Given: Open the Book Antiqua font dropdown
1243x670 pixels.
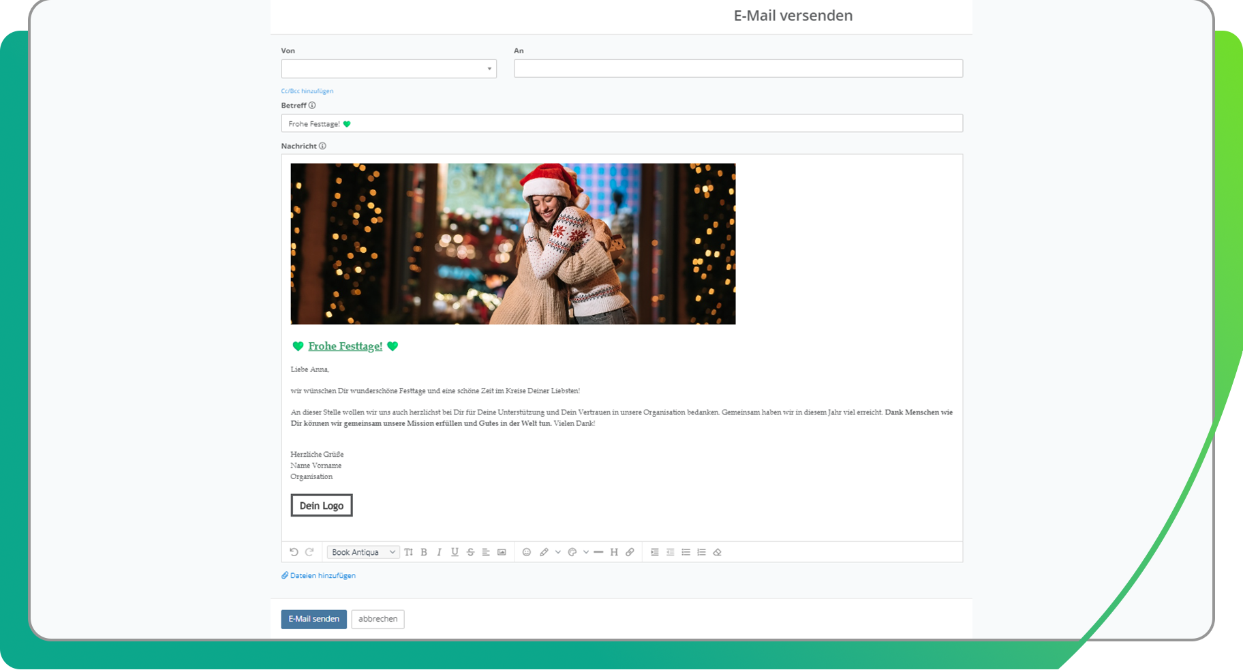Looking at the screenshot, I should tap(363, 552).
